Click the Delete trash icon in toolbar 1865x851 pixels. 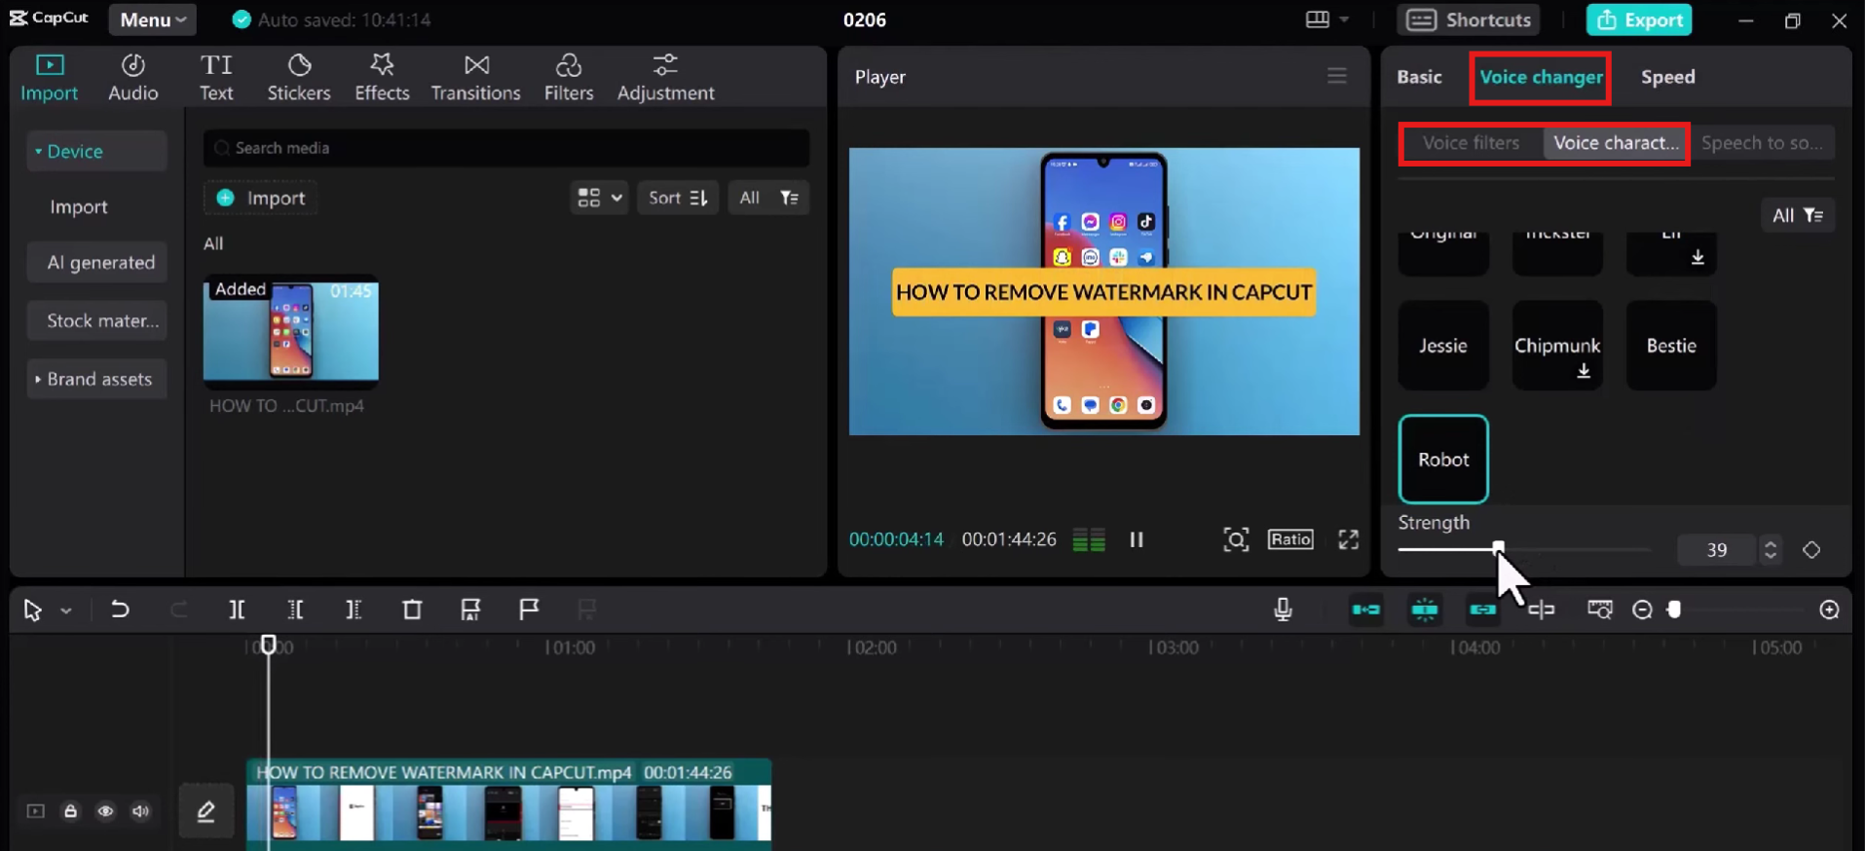click(412, 610)
